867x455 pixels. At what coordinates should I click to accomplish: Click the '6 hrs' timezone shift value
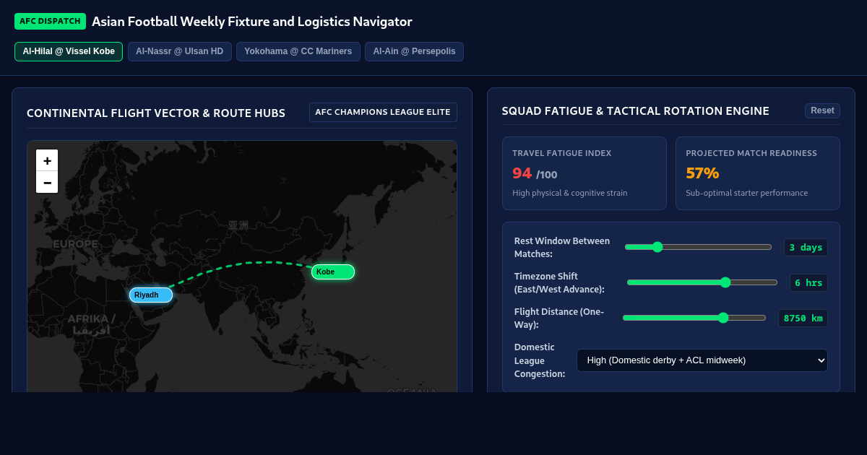[x=808, y=282]
